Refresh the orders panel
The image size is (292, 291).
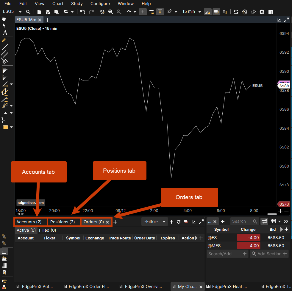(x=179, y=222)
